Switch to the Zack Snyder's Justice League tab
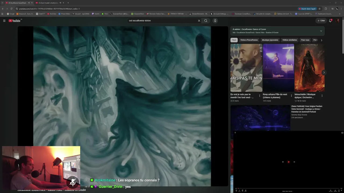Image resolution: width=344 pixels, height=193 pixels. [x=49, y=3]
